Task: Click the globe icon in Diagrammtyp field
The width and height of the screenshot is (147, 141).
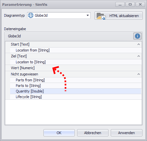Action: coord(31,15)
